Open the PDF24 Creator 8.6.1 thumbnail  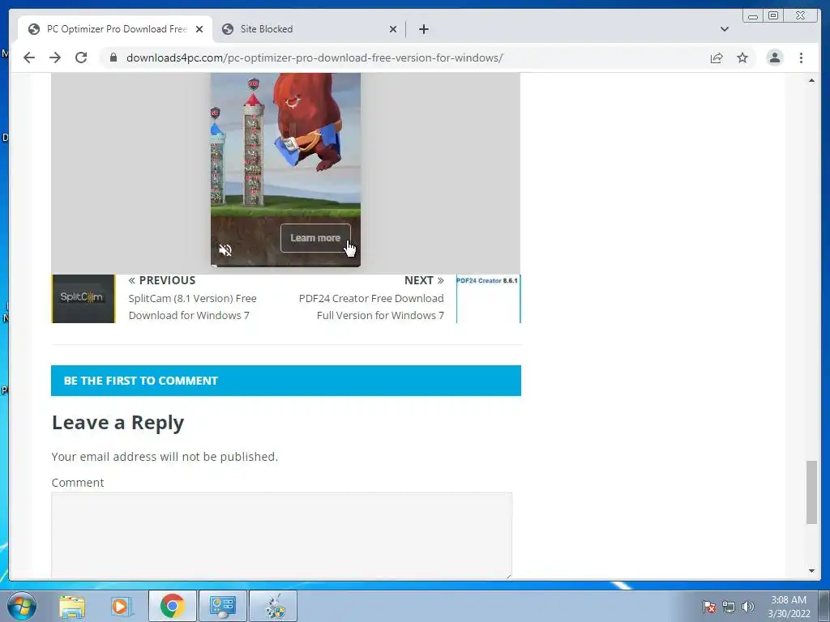point(489,298)
